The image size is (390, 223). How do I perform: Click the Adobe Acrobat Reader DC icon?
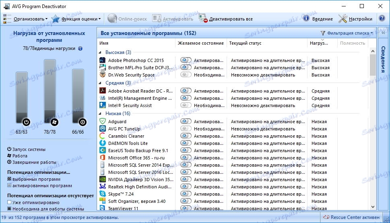(x=103, y=91)
